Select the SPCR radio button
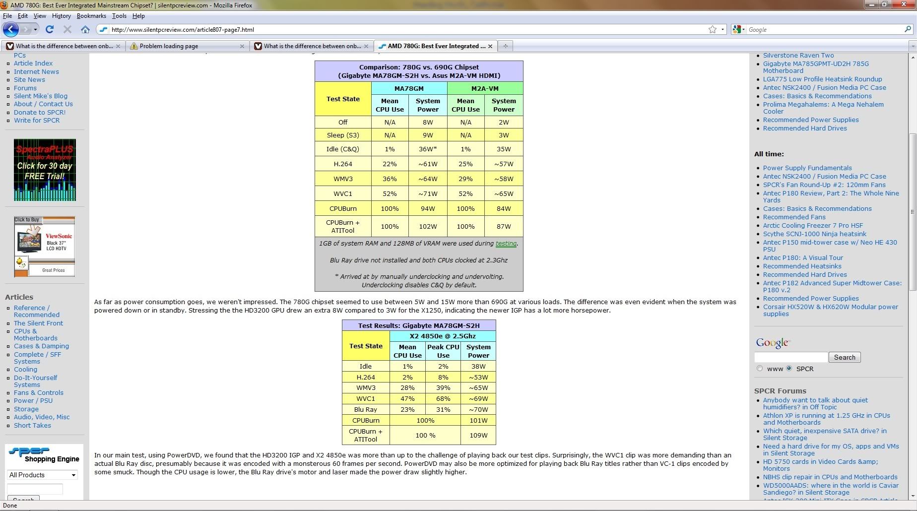This screenshot has height=511, width=917. tap(789, 368)
